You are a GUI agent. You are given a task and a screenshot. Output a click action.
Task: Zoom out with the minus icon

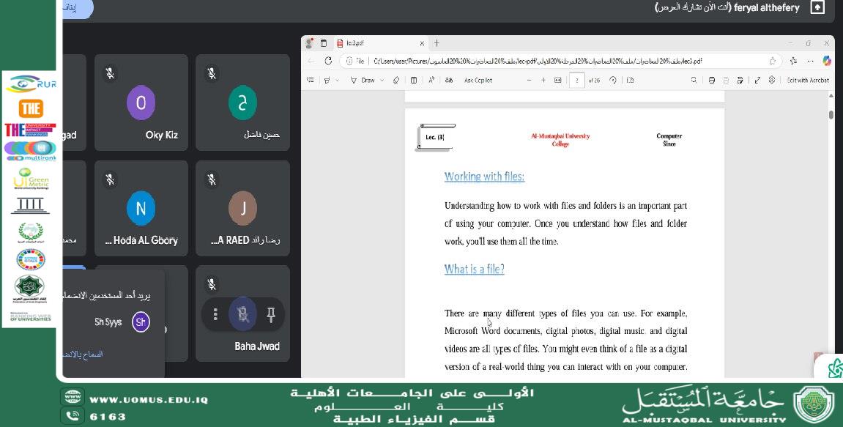pyautogui.click(x=529, y=80)
